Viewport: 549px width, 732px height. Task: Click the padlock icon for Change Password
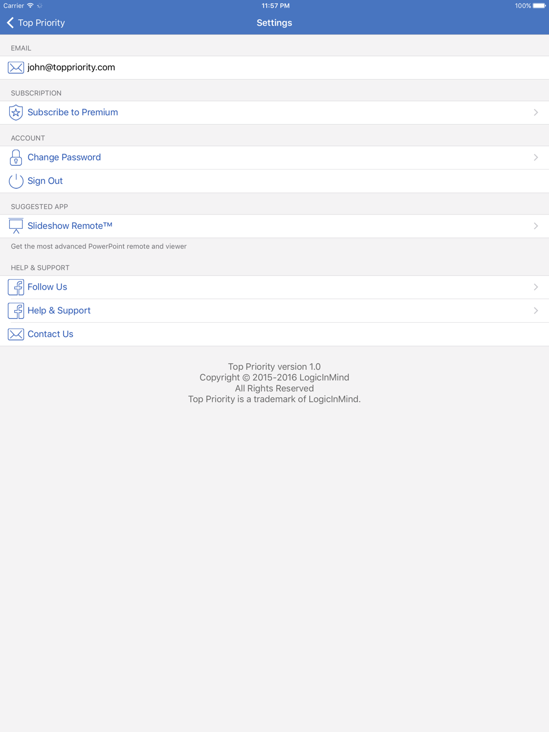pos(16,157)
